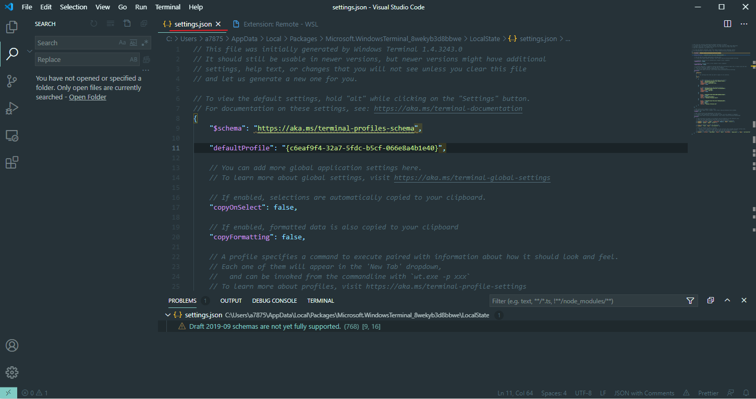Open the Explorer view in activity bar

tap(11, 27)
